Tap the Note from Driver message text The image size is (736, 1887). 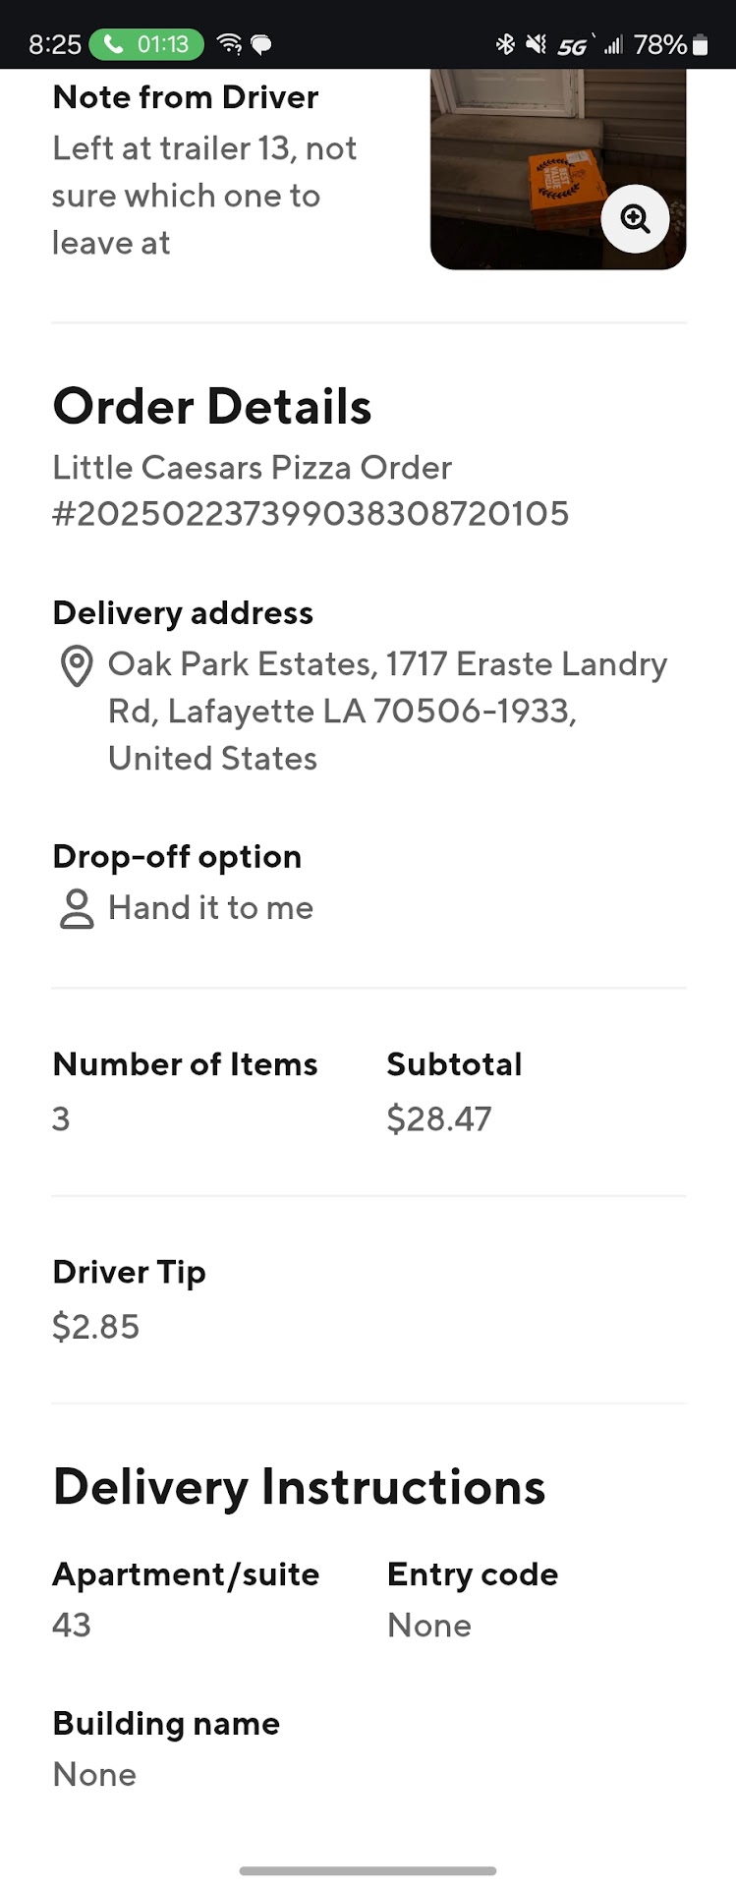click(203, 196)
